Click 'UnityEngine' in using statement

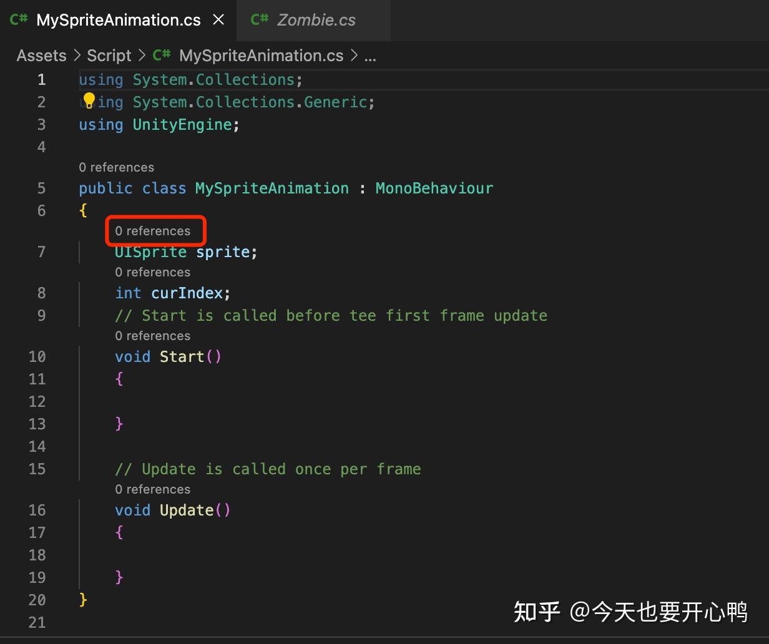182,125
